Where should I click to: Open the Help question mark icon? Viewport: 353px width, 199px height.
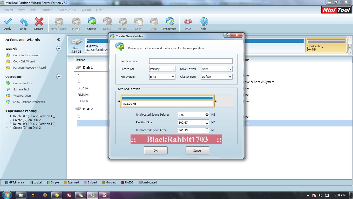click(203, 22)
